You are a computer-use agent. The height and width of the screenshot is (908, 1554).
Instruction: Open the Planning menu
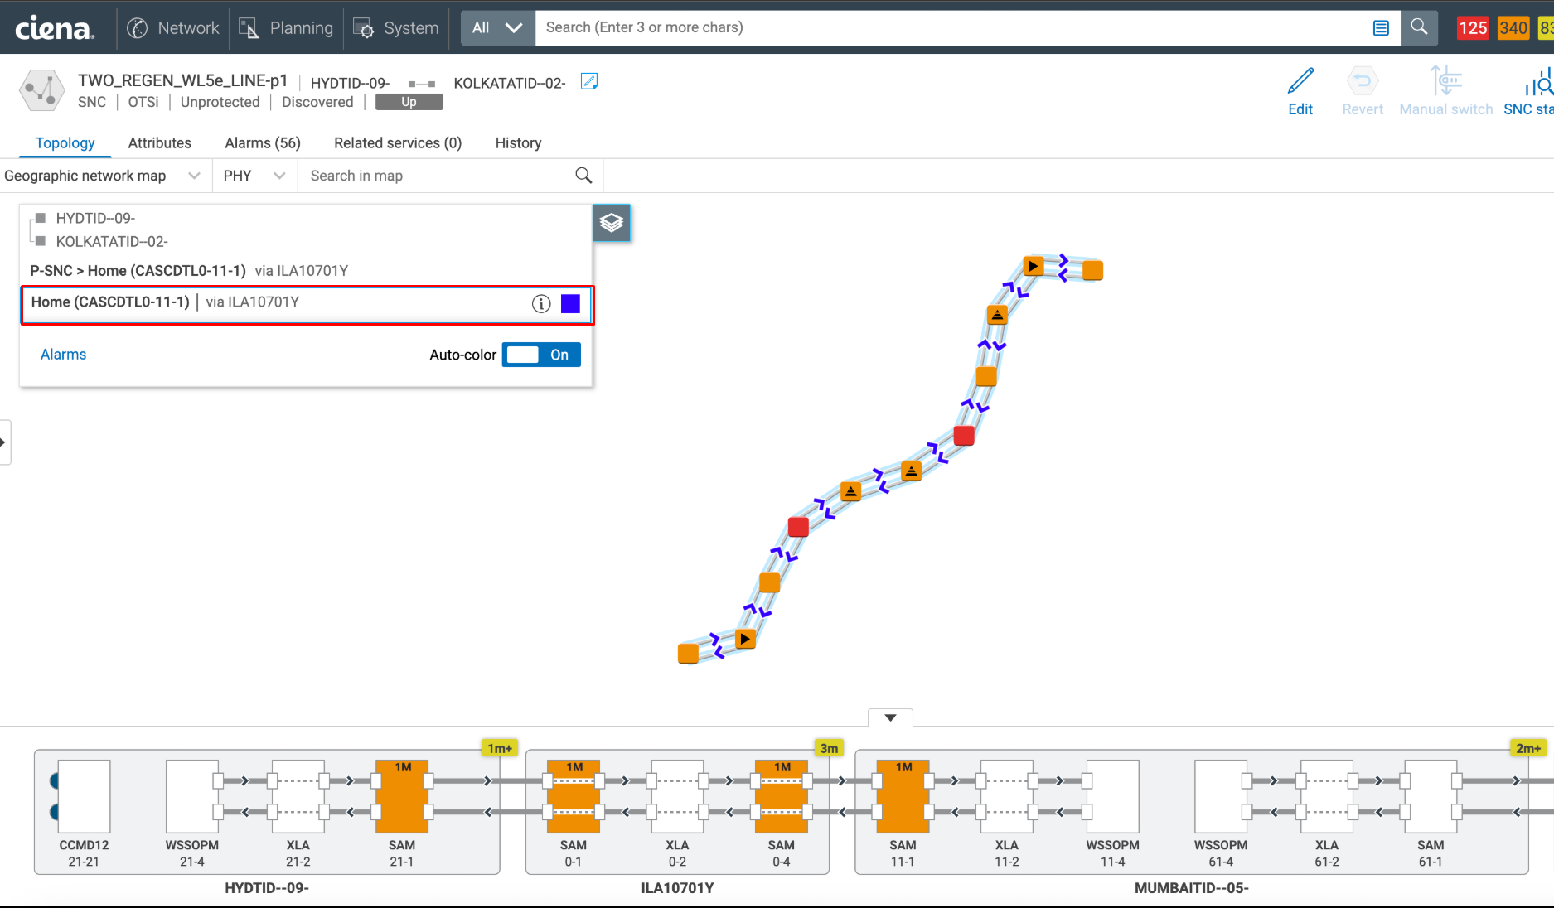tap(286, 28)
